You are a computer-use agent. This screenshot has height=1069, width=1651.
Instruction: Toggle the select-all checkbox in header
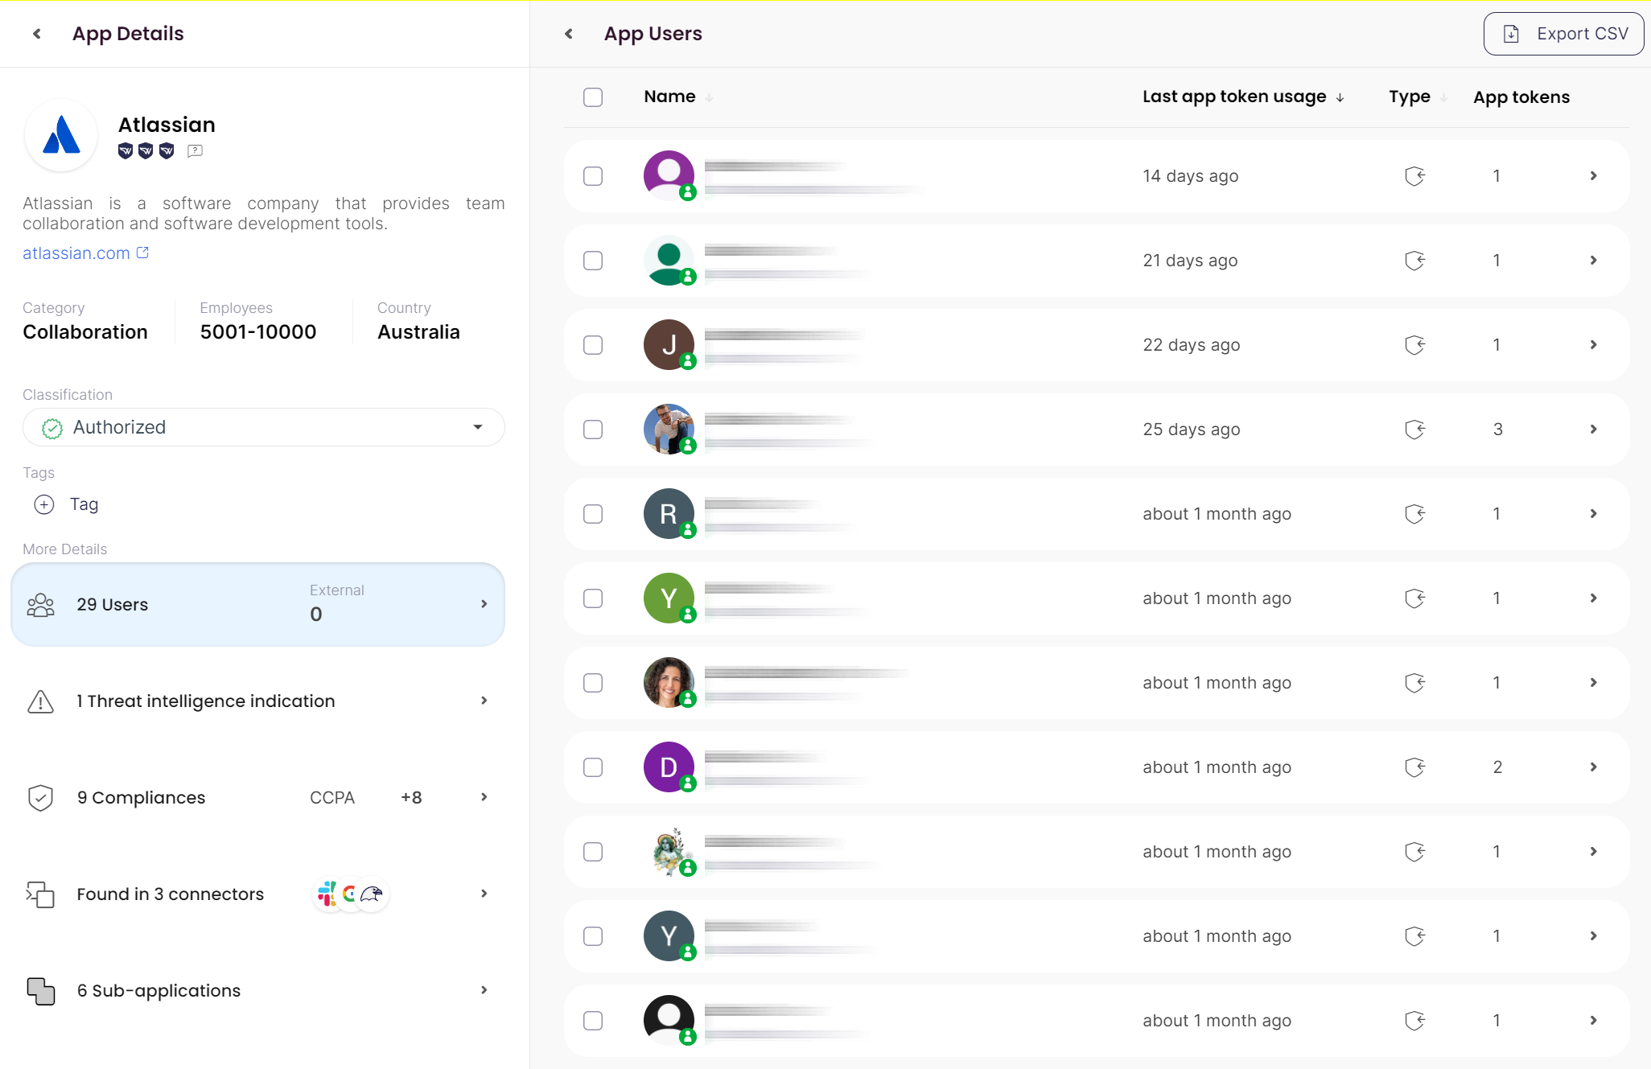coord(593,97)
